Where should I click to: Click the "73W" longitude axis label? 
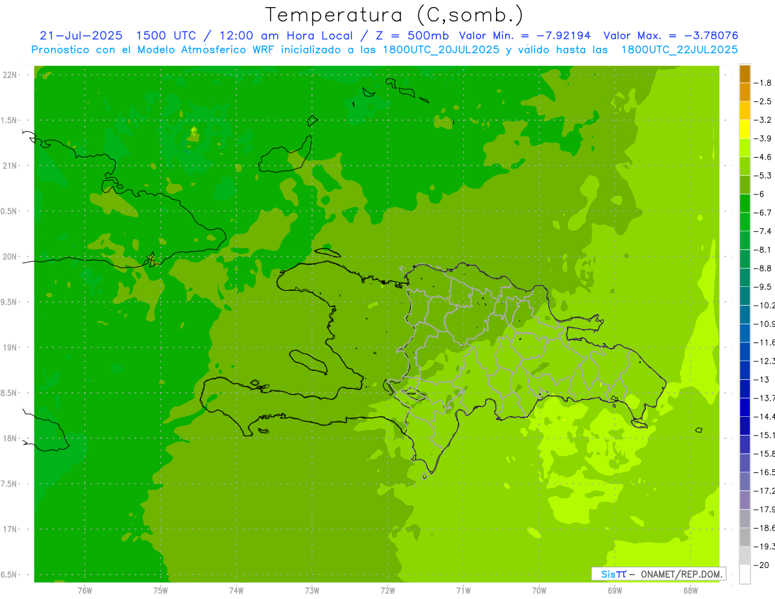click(312, 591)
